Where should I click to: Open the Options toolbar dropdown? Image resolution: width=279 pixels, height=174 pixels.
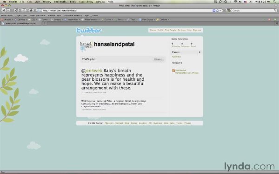163,19
